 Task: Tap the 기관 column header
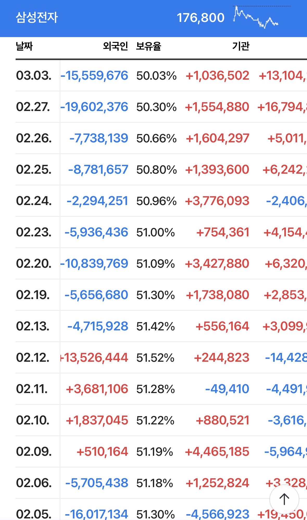[241, 46]
